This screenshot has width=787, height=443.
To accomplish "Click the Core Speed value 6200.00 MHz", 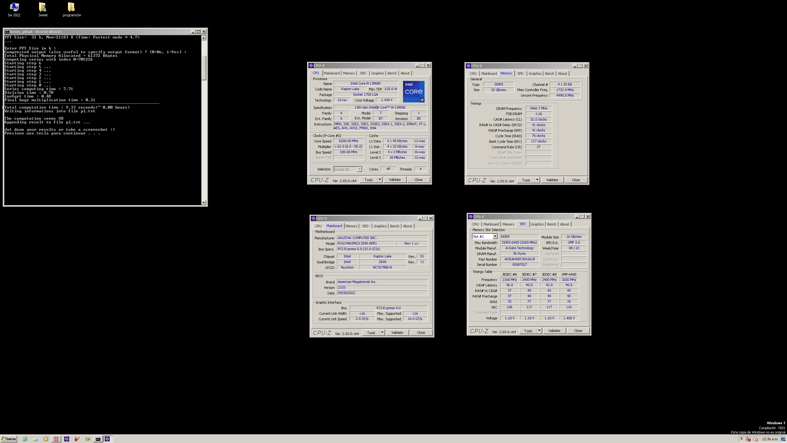I will tap(349, 141).
